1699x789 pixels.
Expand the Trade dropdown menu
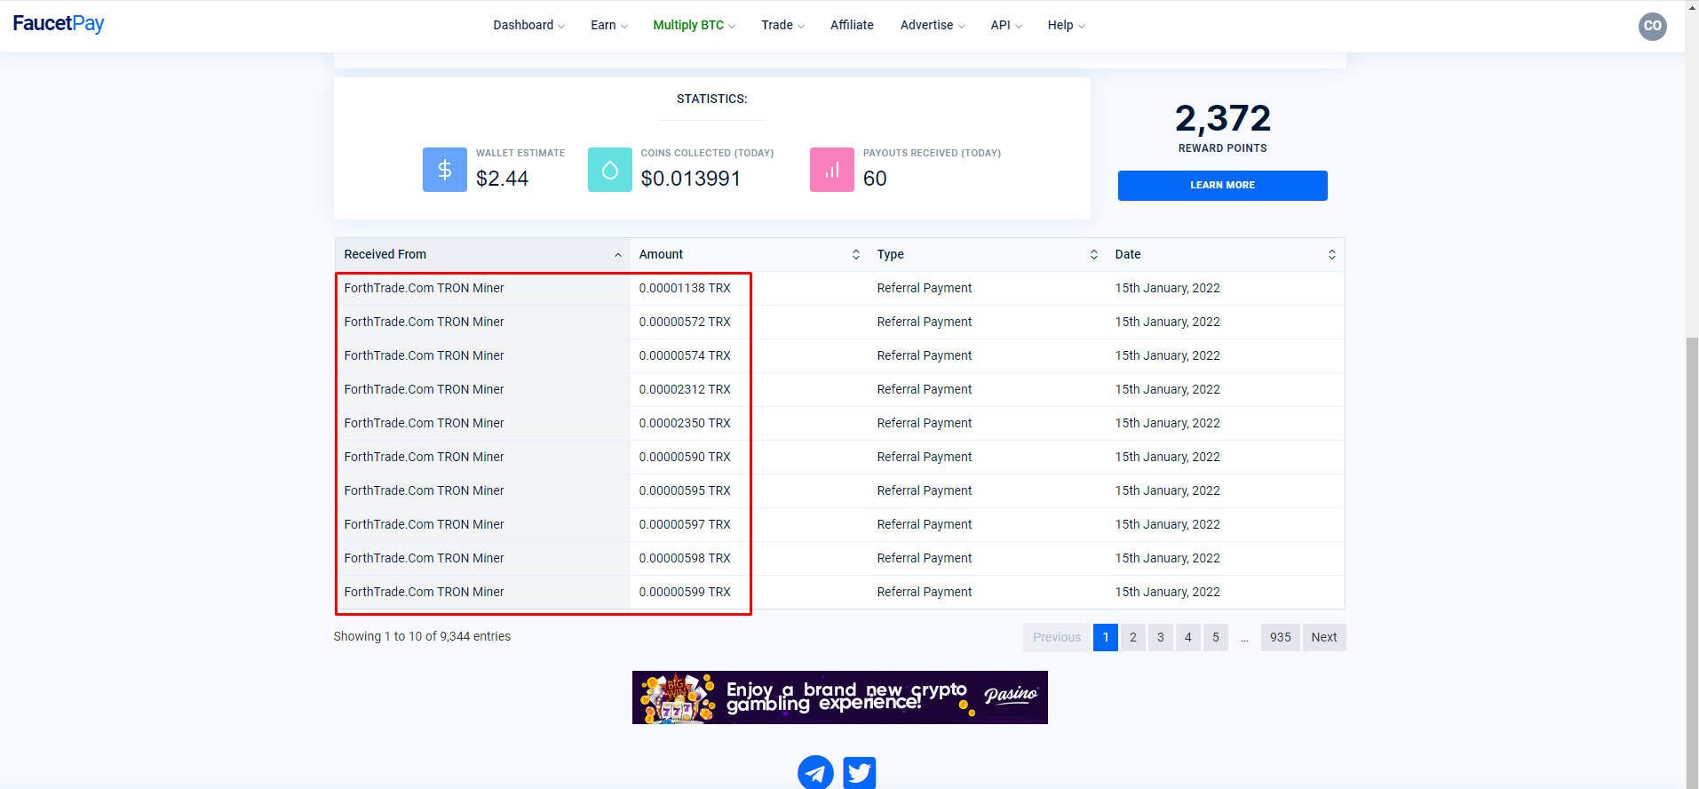click(783, 25)
